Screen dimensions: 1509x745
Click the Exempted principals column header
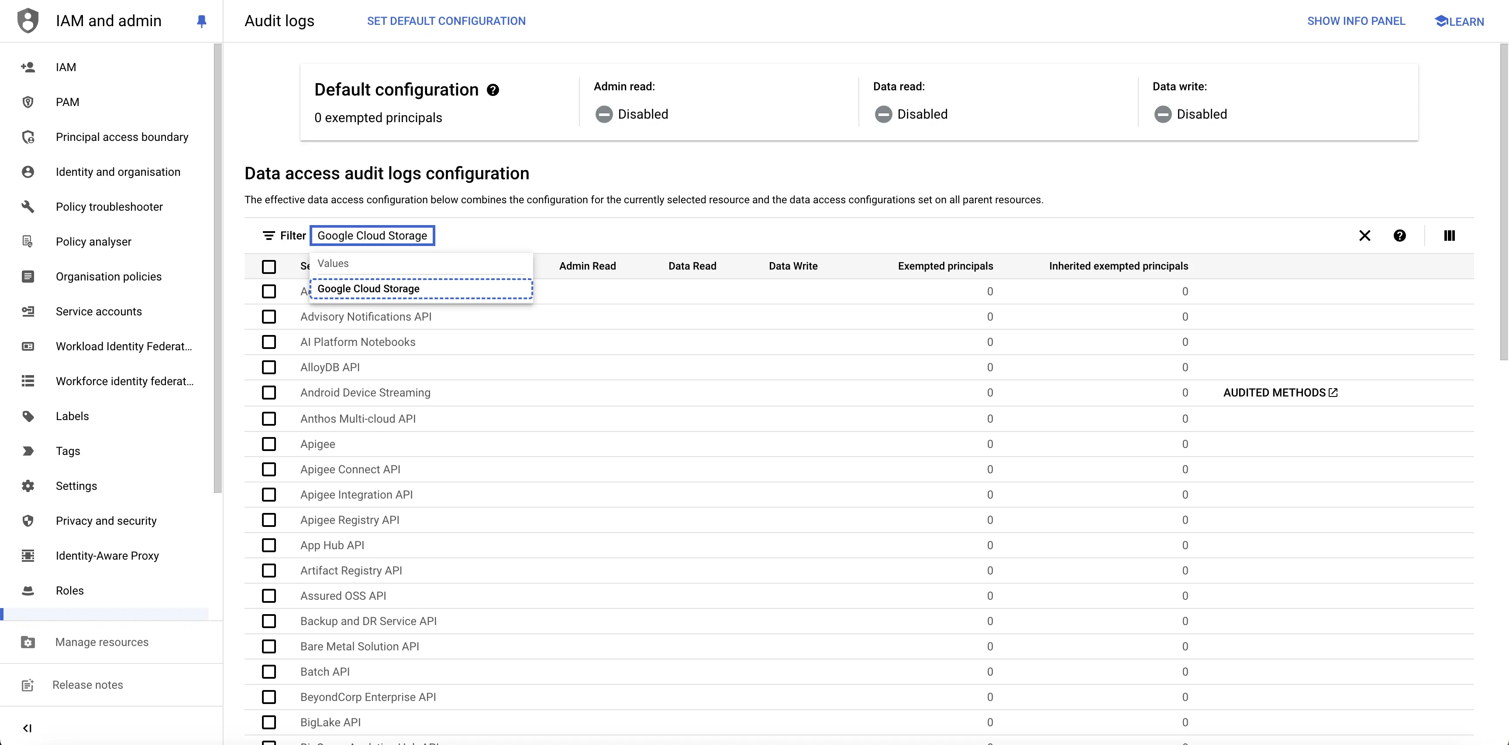[x=945, y=266]
